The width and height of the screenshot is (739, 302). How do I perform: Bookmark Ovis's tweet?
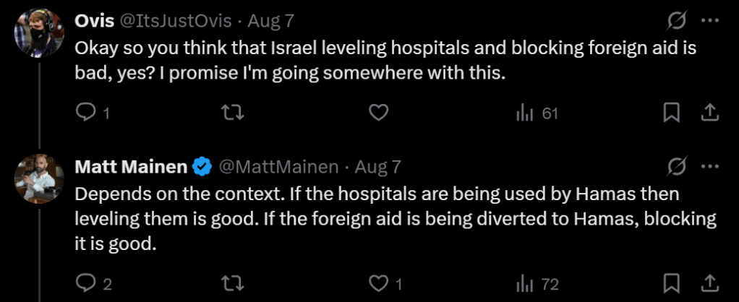tap(671, 112)
